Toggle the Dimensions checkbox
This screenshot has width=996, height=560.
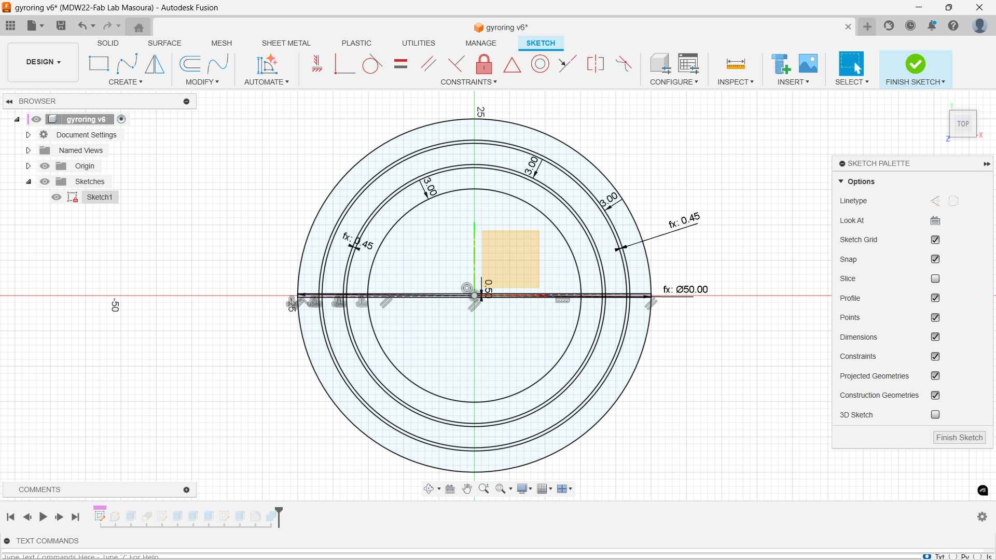pyautogui.click(x=935, y=337)
